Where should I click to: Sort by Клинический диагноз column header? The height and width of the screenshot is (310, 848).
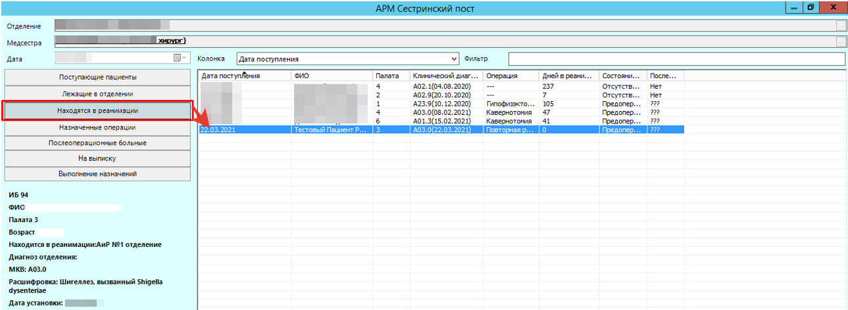tap(447, 76)
